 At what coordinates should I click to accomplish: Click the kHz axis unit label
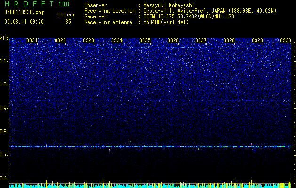tap(4, 38)
